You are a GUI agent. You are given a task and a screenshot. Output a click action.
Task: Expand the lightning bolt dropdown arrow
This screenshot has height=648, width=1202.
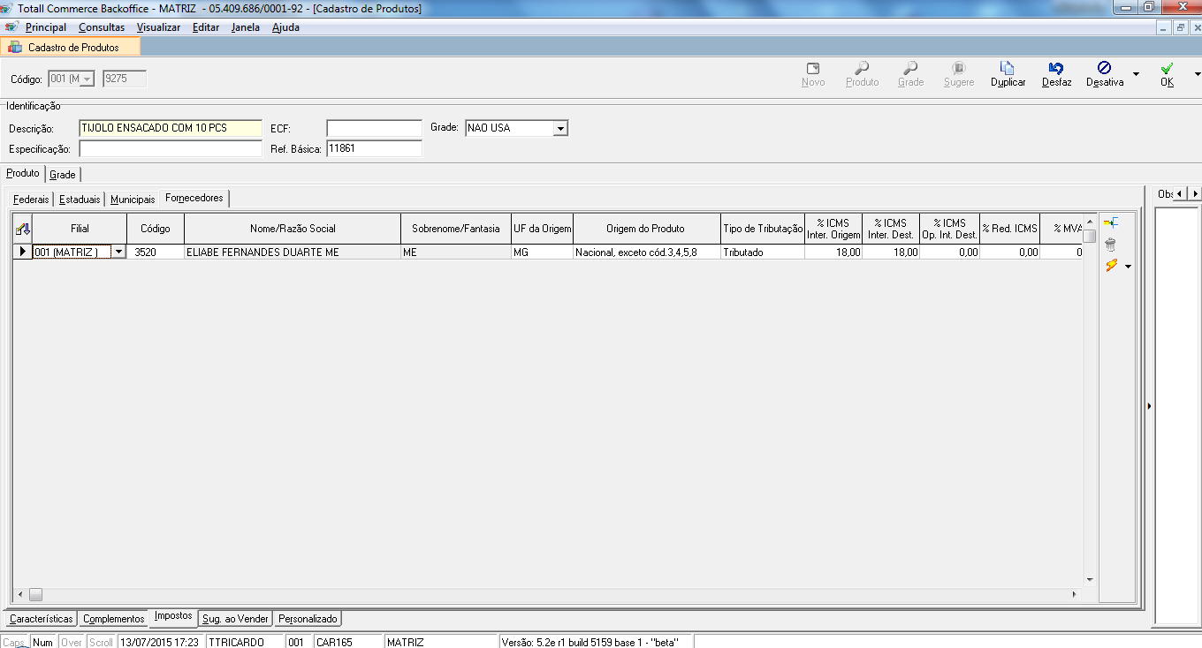point(1128,266)
